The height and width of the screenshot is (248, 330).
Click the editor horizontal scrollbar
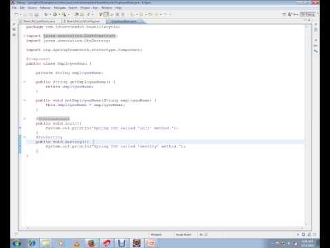(165, 228)
